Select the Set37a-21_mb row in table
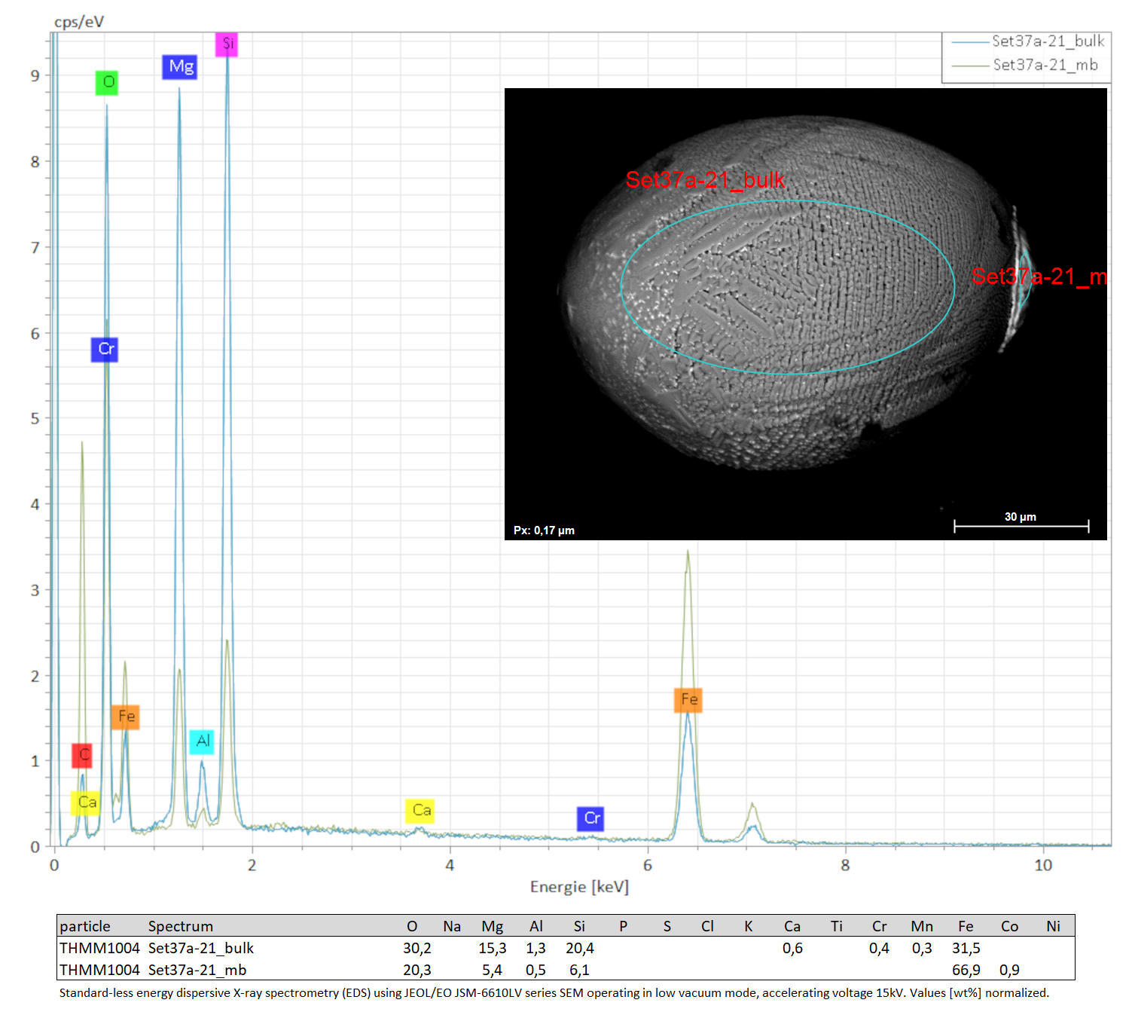Viewport: 1129px width, 1015px height. click(x=566, y=970)
